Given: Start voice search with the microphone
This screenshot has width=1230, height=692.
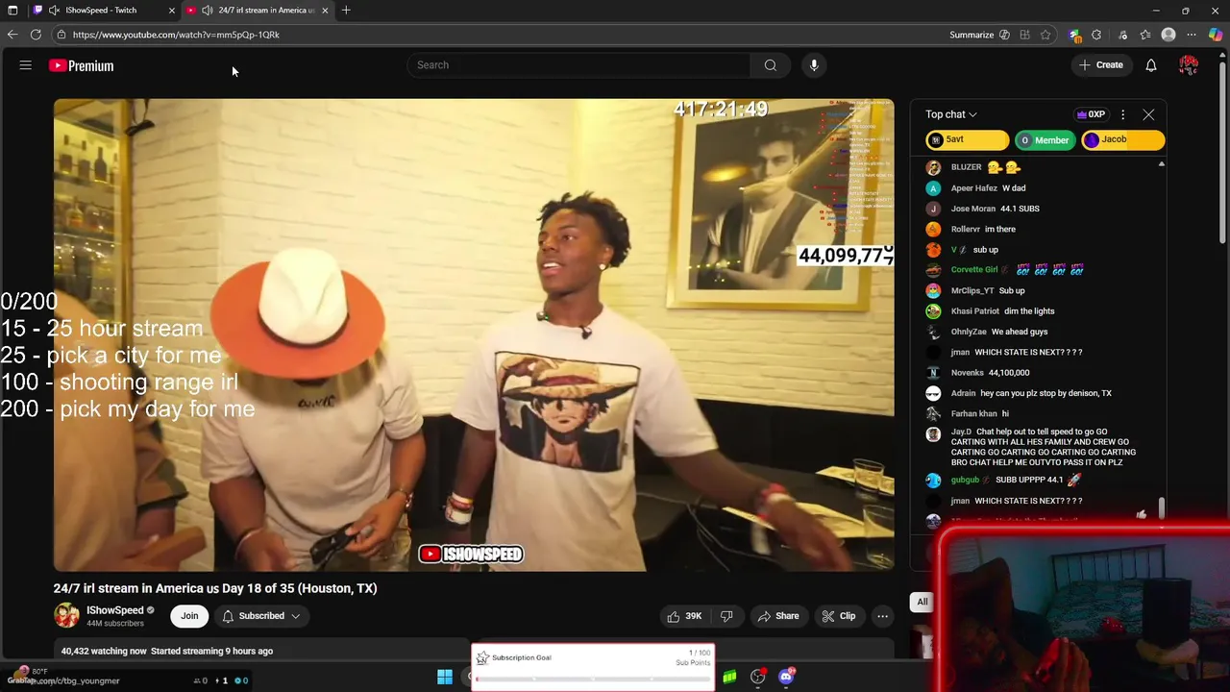Looking at the screenshot, I should click(814, 65).
